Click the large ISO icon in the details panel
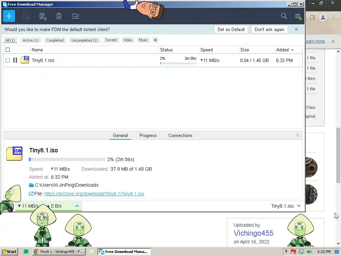This screenshot has height=256, width=341. [x=14, y=153]
